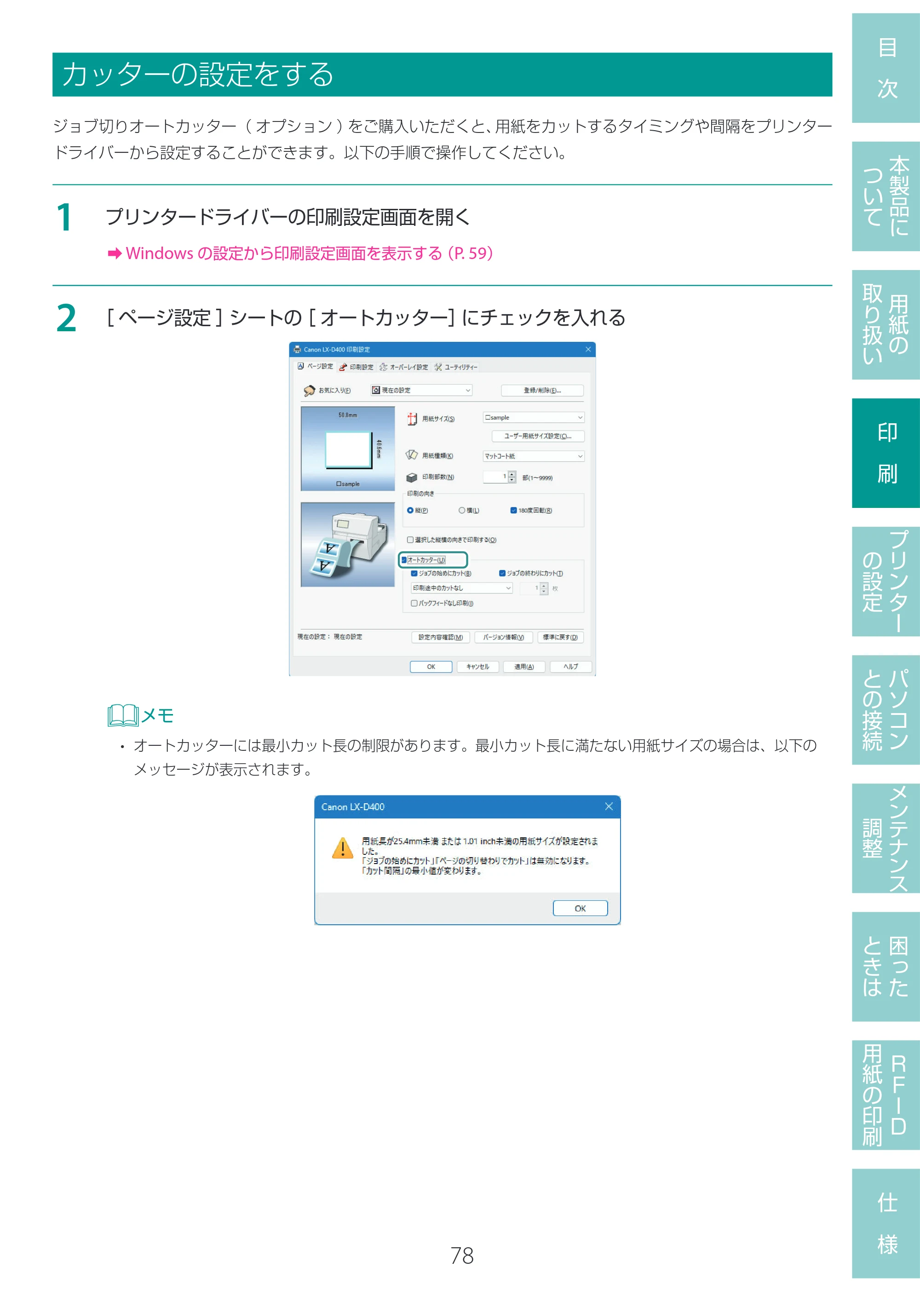Viewport: 920px width, 1302px height.
Task: Close the 印刷設定 dialog with the X
Action: [588, 349]
